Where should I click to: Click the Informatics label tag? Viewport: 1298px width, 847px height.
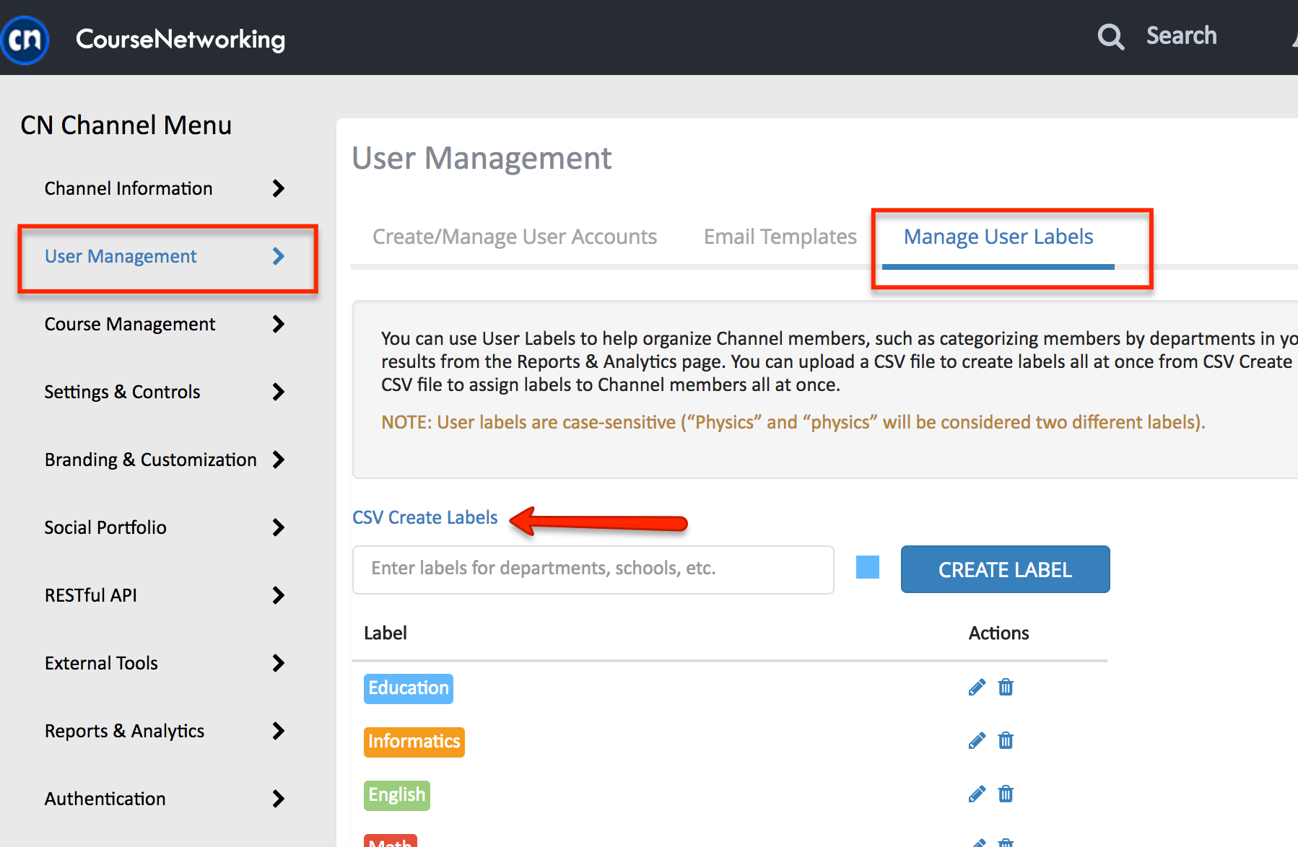414,742
